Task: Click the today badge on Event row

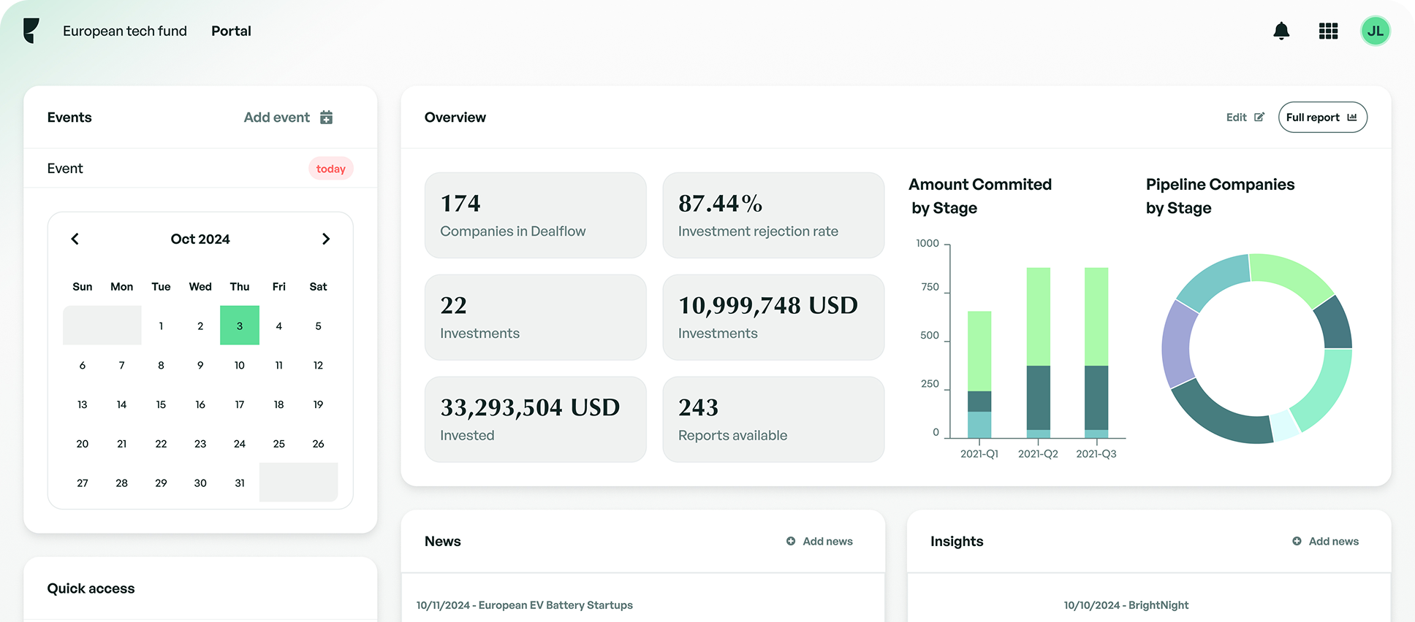Action: [331, 169]
